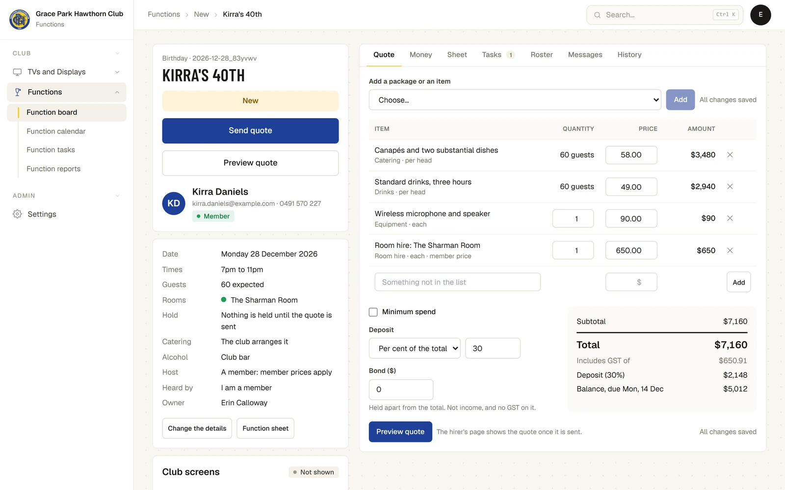This screenshot has height=490, width=785.
Task: Click the search magnifier icon
Action: tap(597, 15)
